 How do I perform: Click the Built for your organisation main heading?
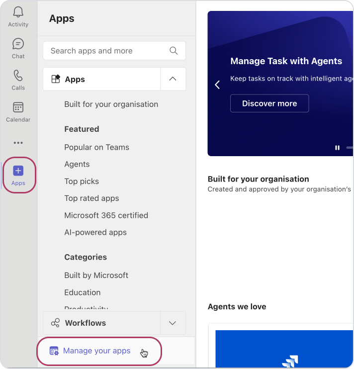pos(258,179)
